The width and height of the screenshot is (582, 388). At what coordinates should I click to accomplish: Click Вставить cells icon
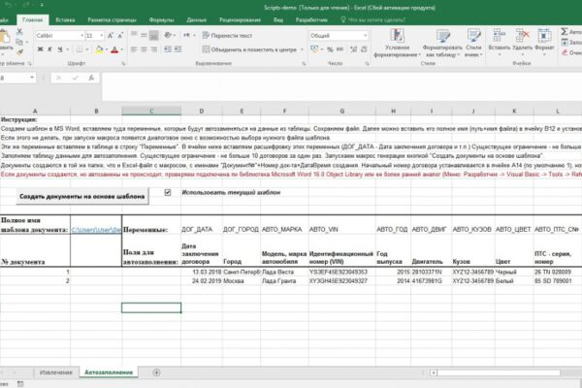[499, 36]
